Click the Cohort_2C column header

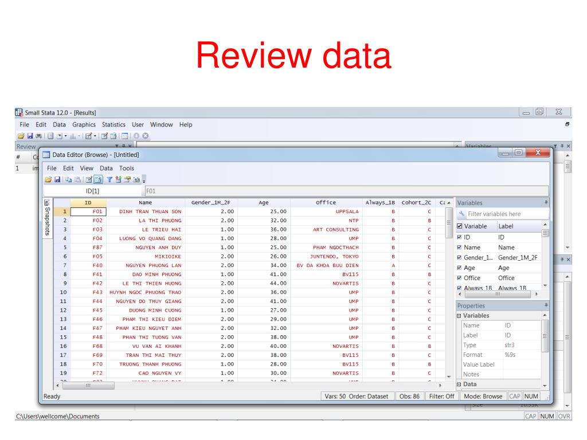416,202
